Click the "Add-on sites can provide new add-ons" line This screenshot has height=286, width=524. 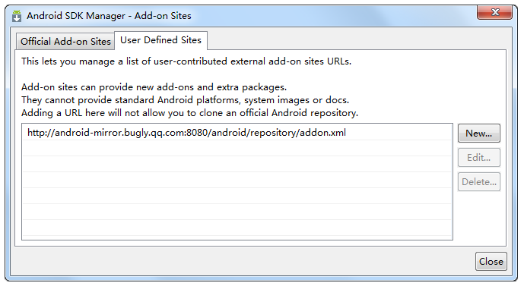(x=154, y=87)
